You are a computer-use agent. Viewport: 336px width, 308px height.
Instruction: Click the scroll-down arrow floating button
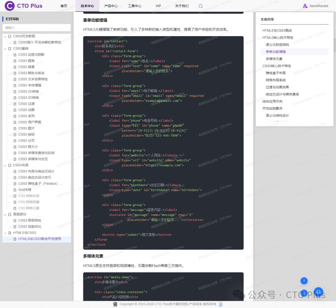[304, 293]
